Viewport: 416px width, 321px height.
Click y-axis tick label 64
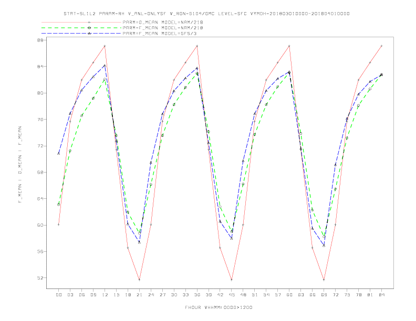41,199
